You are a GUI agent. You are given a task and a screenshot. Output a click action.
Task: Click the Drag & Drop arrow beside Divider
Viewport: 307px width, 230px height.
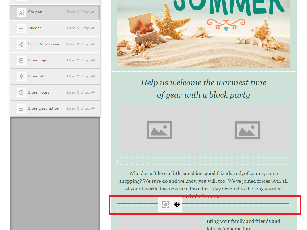tap(93, 28)
